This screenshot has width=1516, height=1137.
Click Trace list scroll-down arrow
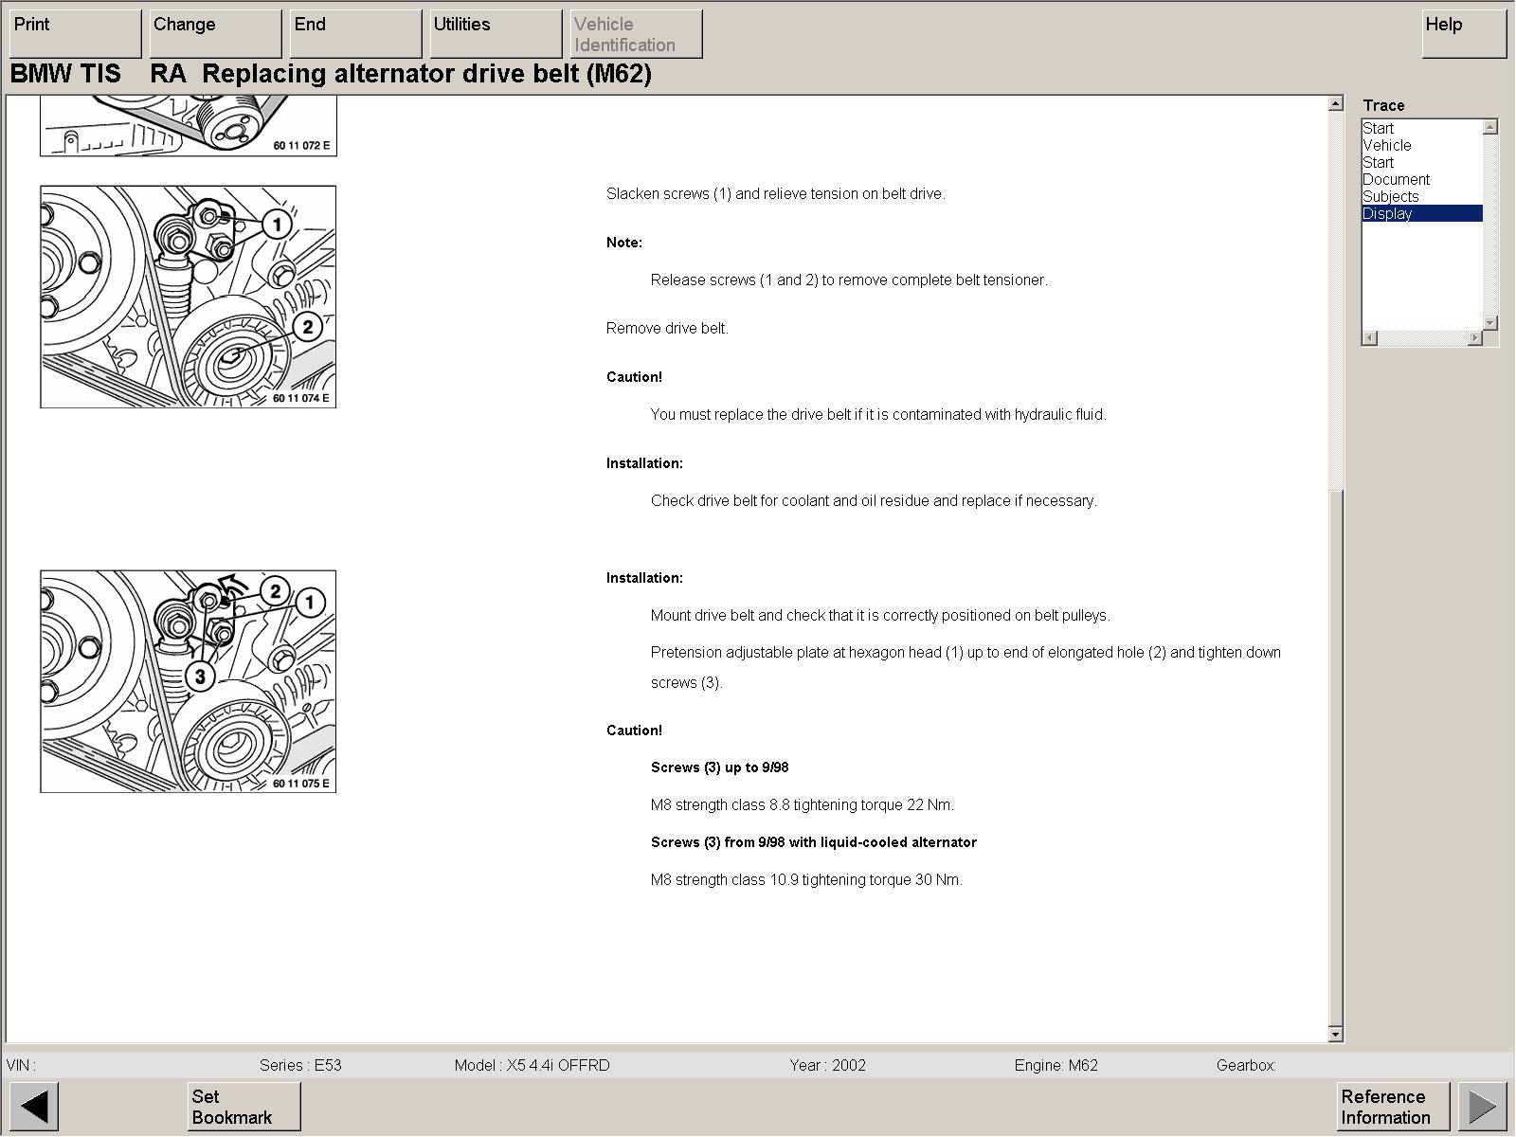(x=1489, y=323)
